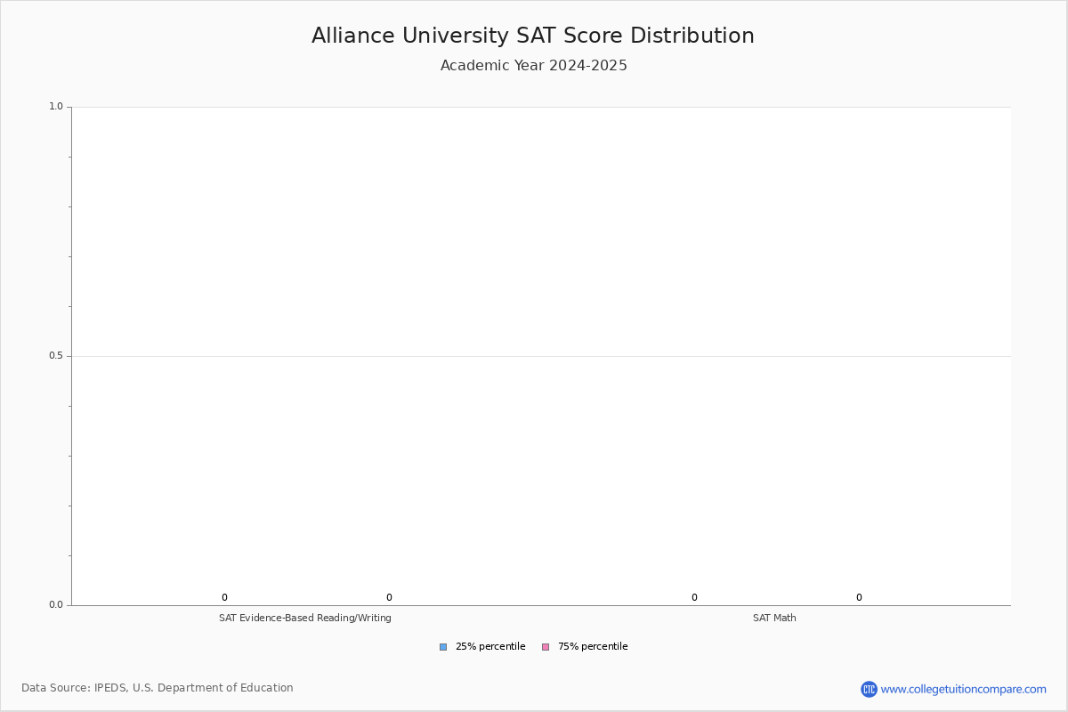This screenshot has height=712, width=1068.
Task: Click the IPEDS Data Source text
Action: (x=158, y=688)
